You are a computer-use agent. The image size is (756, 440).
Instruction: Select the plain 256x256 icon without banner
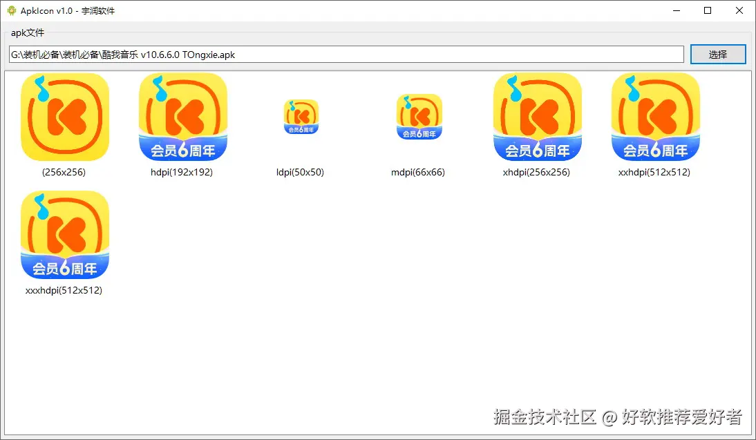(x=65, y=117)
